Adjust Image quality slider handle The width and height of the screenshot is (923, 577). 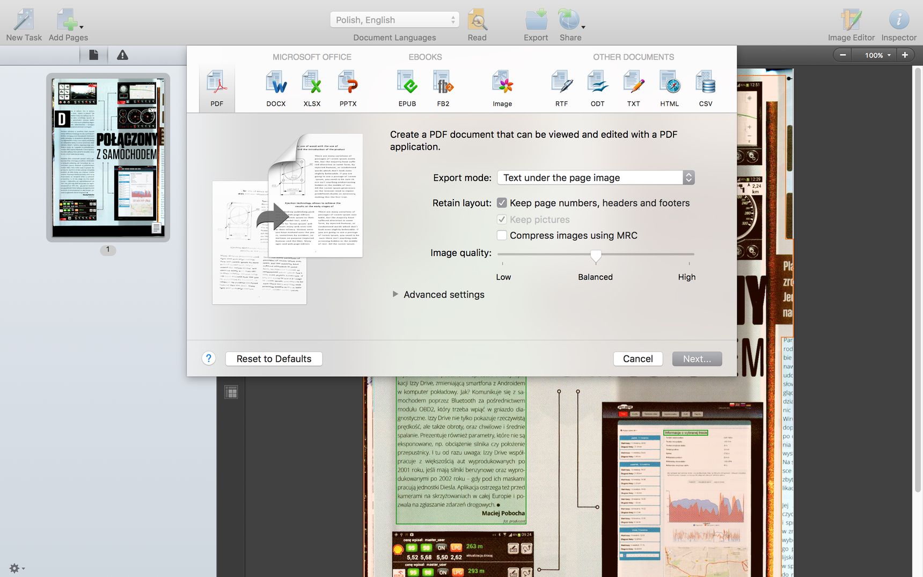click(x=596, y=256)
